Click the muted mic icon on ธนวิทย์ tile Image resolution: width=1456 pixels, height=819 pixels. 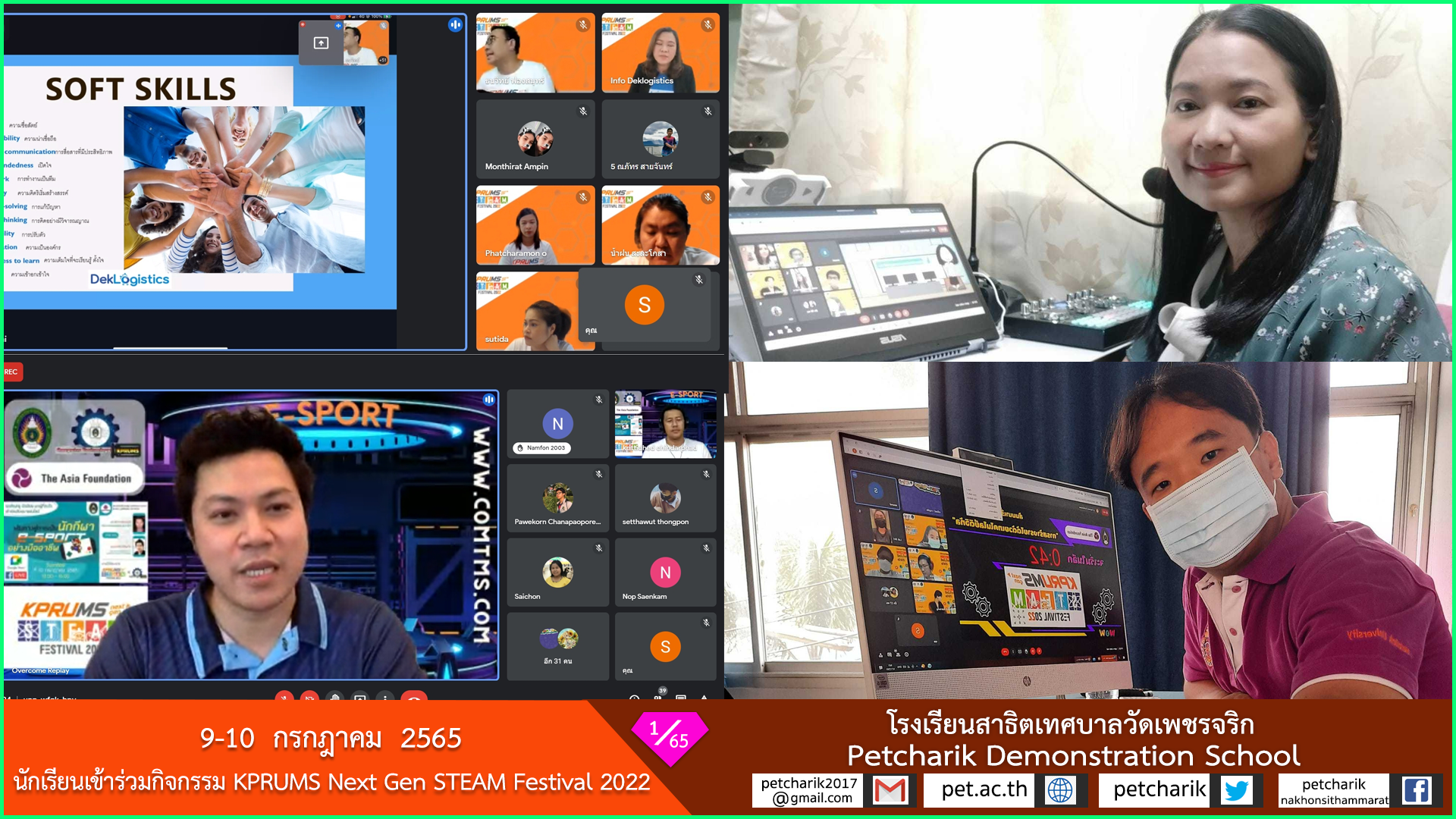pos(583,25)
